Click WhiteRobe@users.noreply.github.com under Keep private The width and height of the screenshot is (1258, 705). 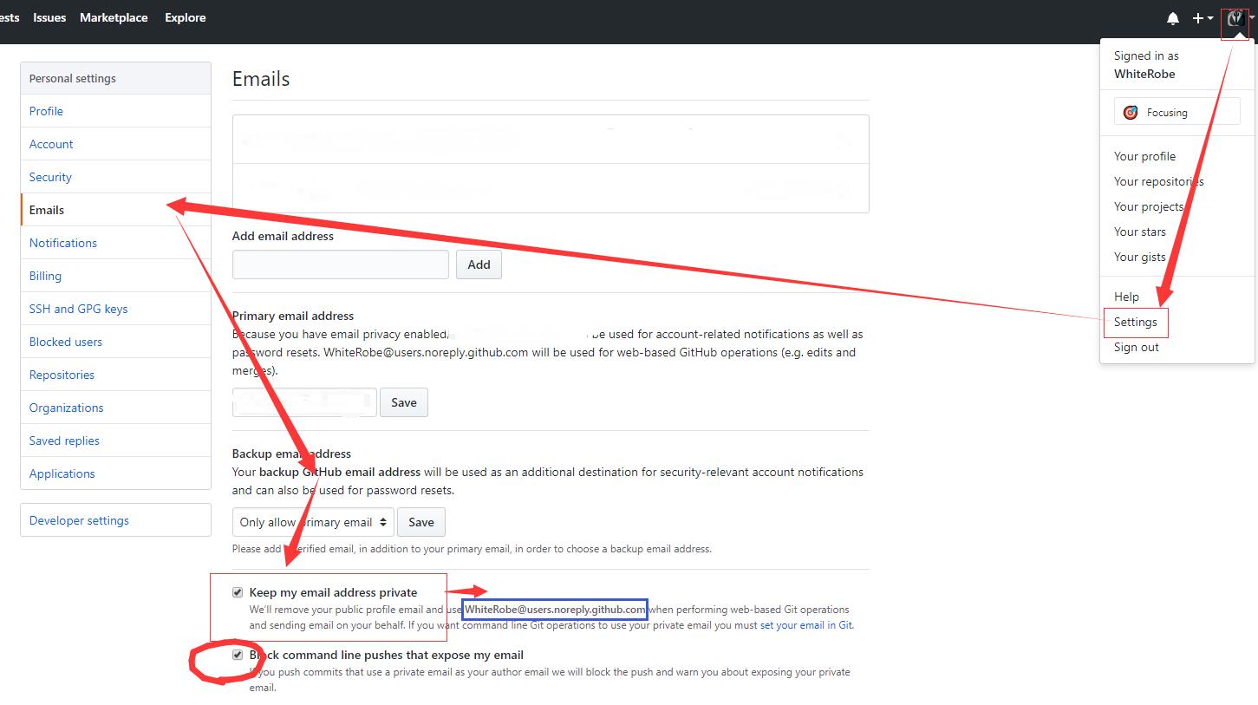pyautogui.click(x=555, y=610)
